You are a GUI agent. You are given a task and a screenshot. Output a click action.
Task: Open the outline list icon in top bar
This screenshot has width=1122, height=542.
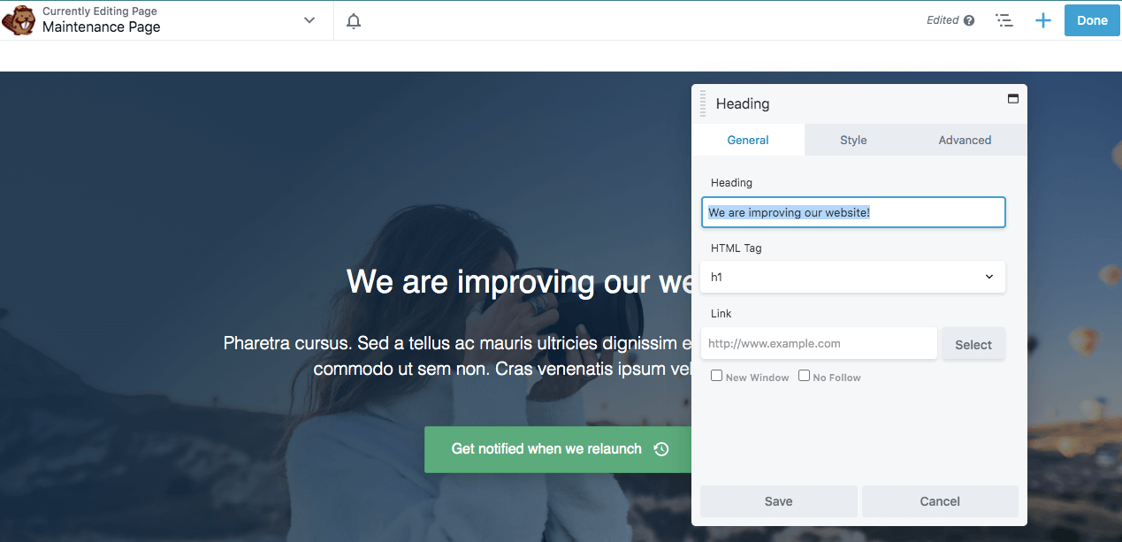(x=1004, y=20)
